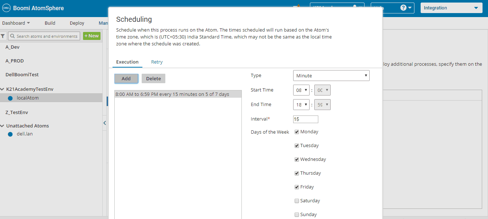Click the Search atoms and environments field
This screenshot has width=488, height=219.
pyautogui.click(x=44, y=36)
